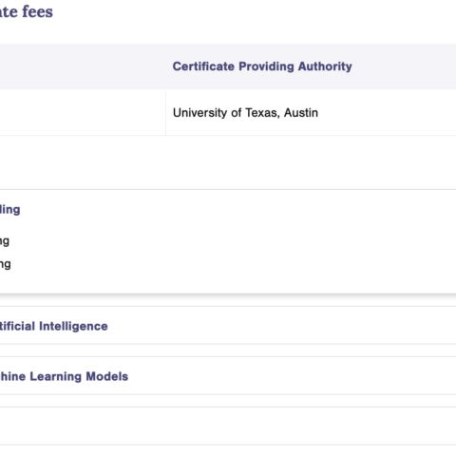Expand the Machine Learning Models accordion section

(228, 376)
